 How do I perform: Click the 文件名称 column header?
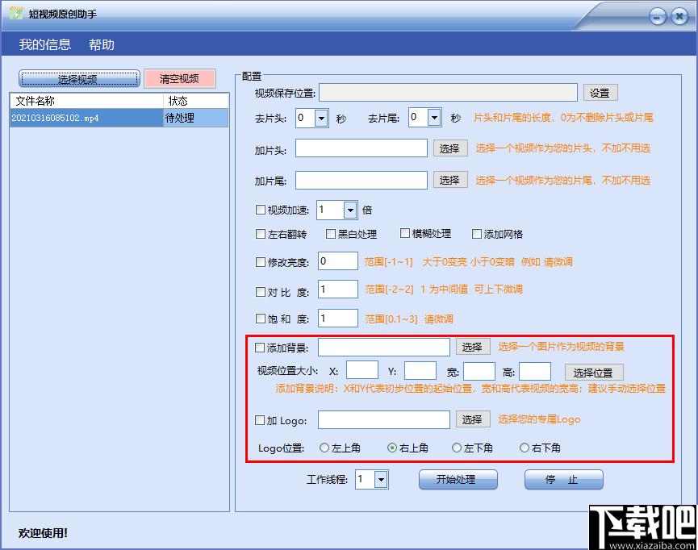(x=86, y=101)
